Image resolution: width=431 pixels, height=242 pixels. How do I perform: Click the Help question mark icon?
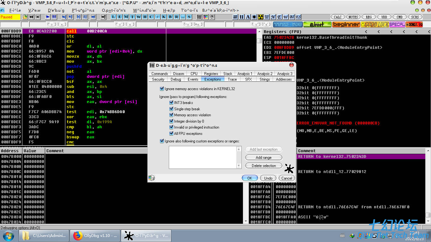tap(212, 17)
